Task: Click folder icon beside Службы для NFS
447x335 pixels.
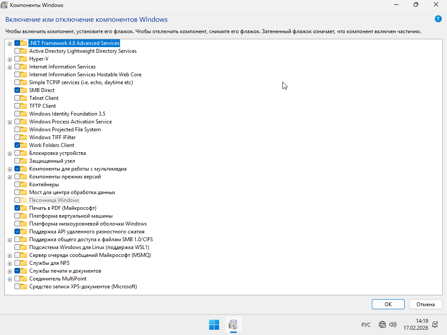Action: click(x=24, y=263)
